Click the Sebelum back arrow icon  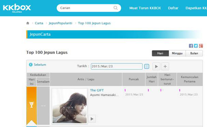pos(31,65)
